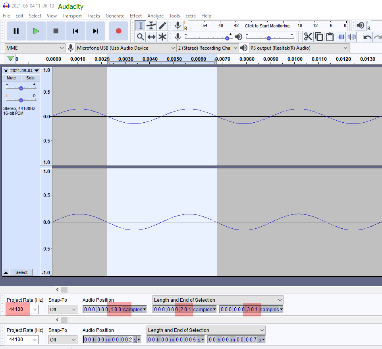
Task: Open the MME audio host dropdown
Action: click(x=35, y=47)
